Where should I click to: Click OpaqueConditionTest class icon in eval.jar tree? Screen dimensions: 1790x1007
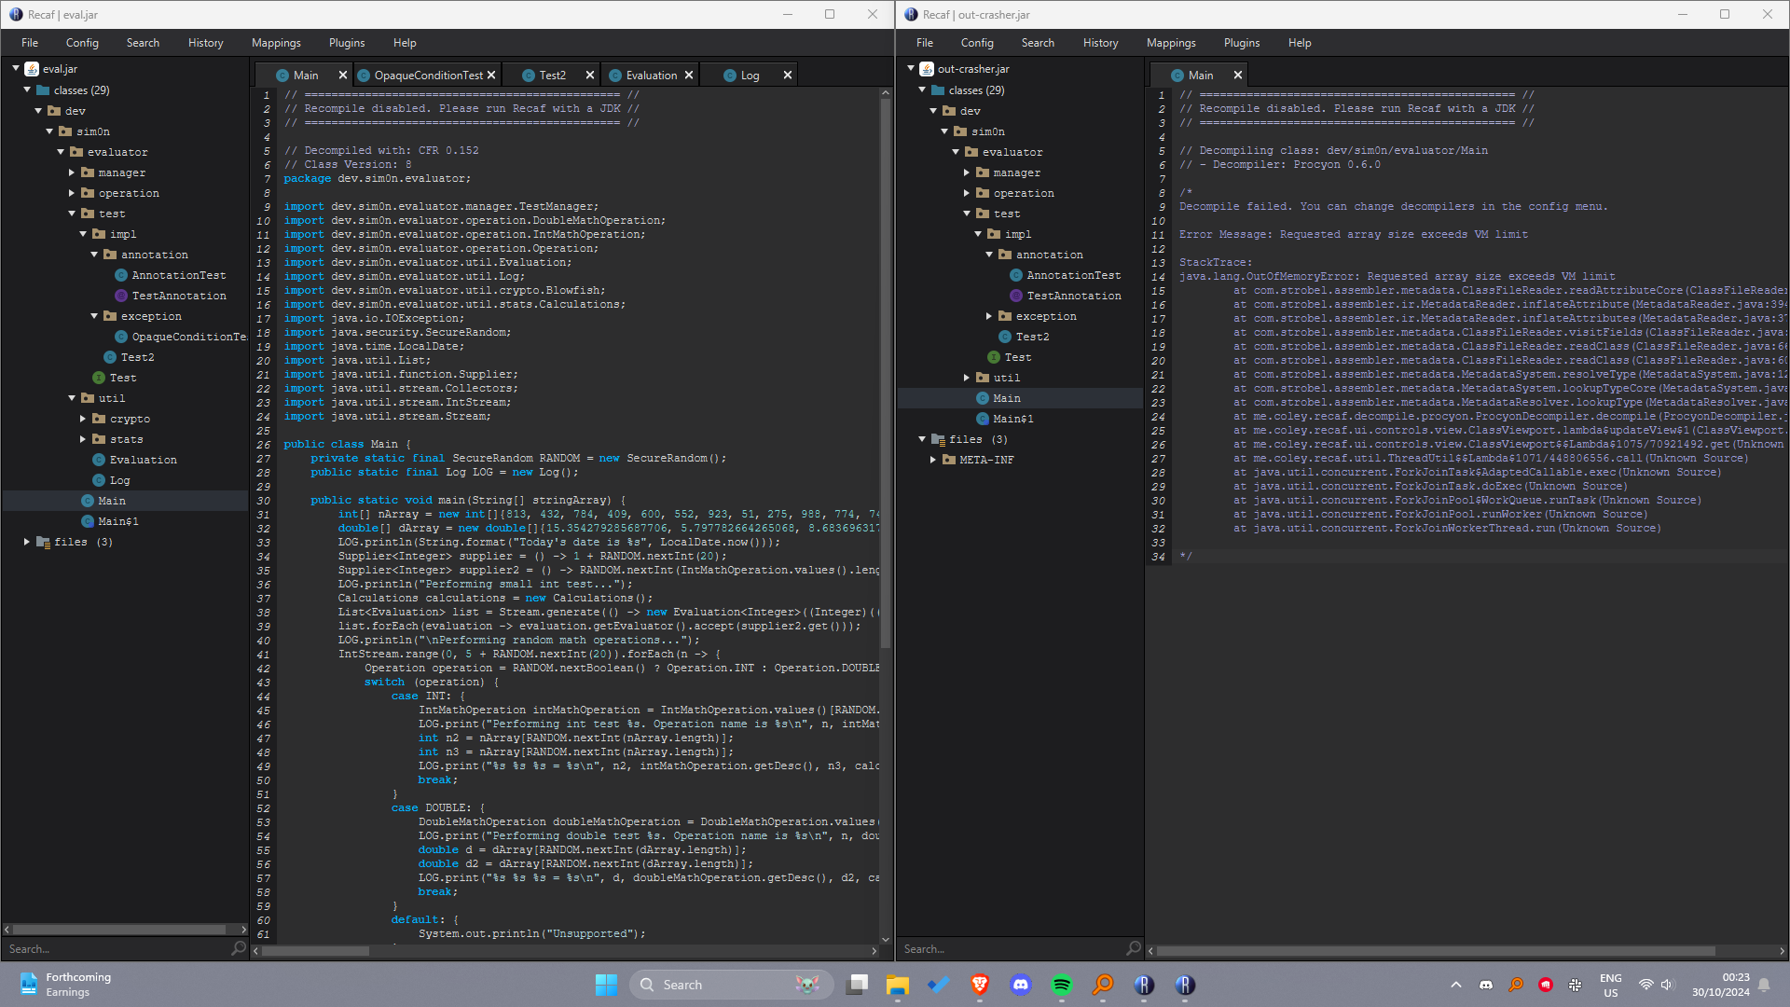click(x=121, y=337)
